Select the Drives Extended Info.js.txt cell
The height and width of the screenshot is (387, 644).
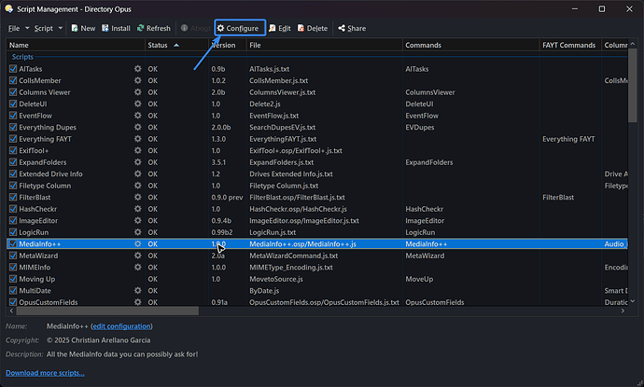coord(291,174)
